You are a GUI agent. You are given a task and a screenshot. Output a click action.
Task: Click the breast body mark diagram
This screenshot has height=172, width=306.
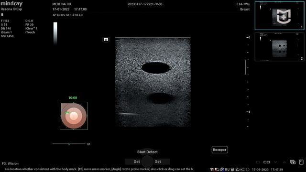pos(74,116)
